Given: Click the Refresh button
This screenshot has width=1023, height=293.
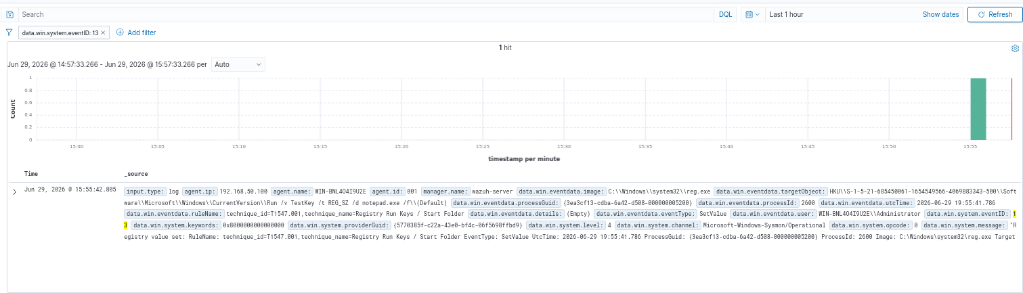Looking at the screenshot, I should pos(995,14).
